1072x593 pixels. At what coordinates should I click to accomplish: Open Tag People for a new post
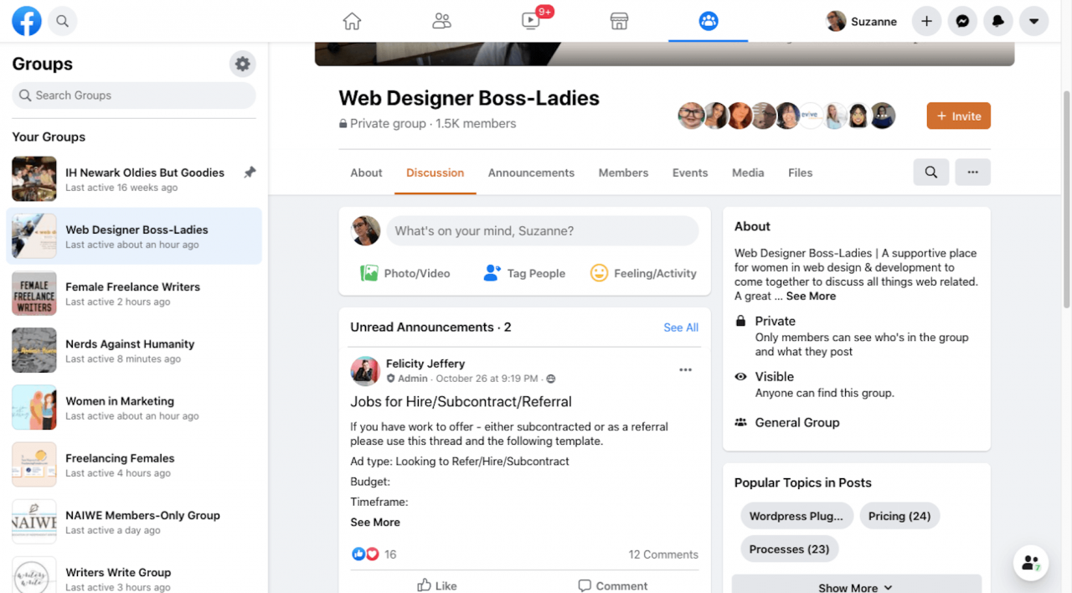[524, 273]
